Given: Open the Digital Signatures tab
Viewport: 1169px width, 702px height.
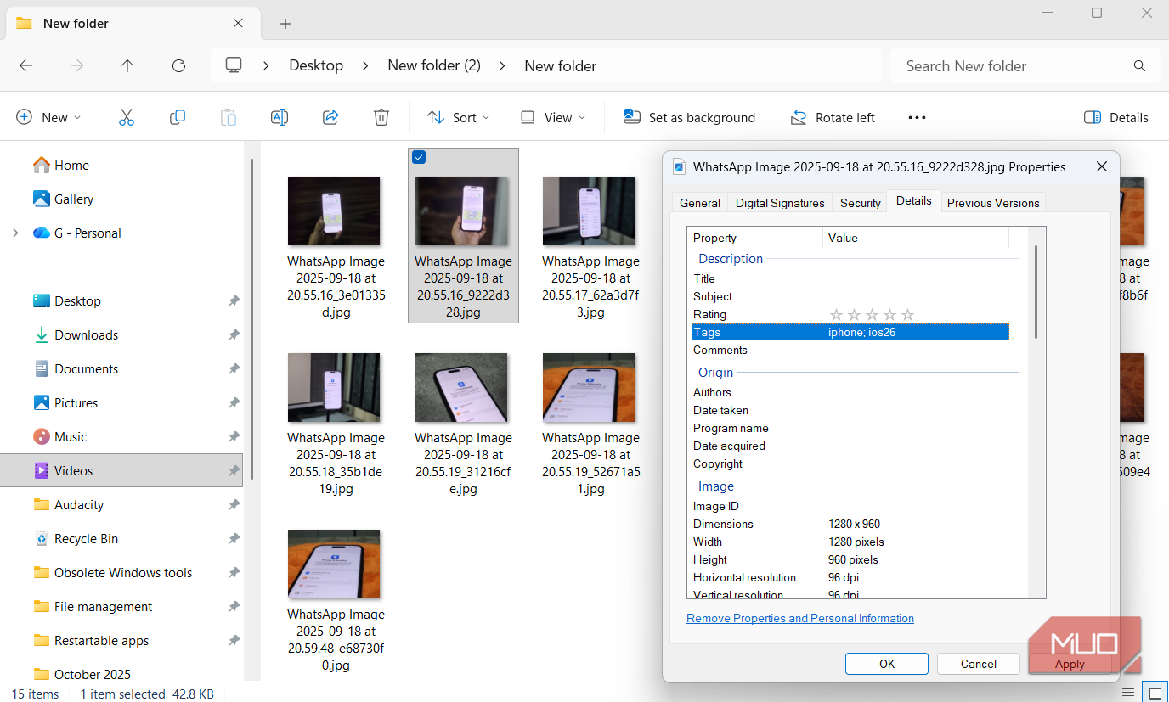Looking at the screenshot, I should pos(780,203).
